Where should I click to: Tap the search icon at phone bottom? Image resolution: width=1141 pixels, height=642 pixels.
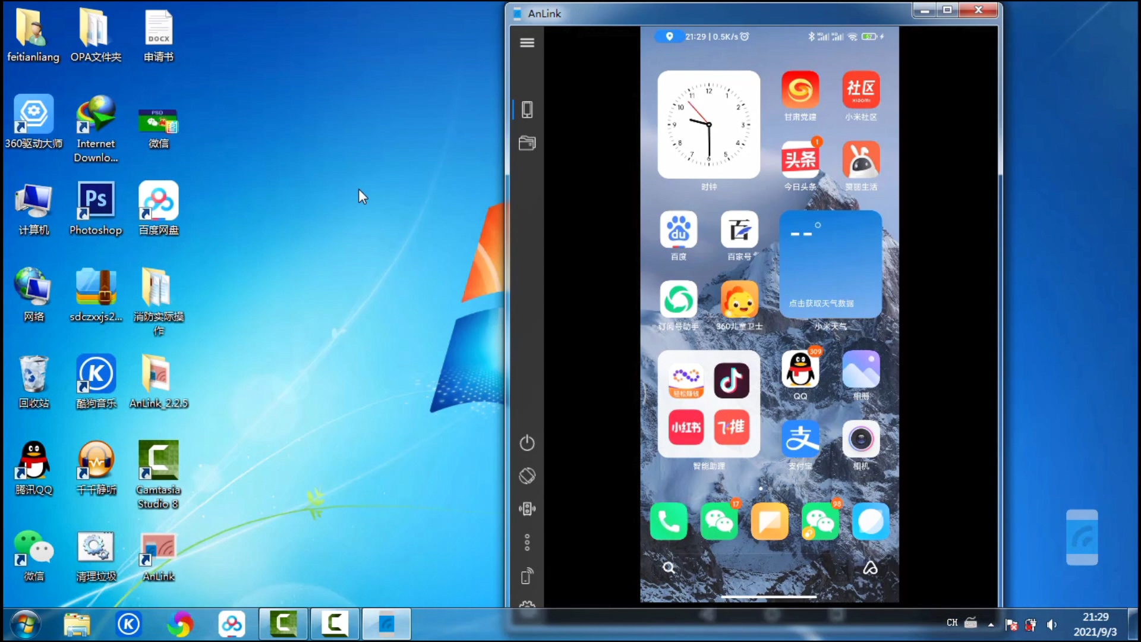click(x=669, y=568)
